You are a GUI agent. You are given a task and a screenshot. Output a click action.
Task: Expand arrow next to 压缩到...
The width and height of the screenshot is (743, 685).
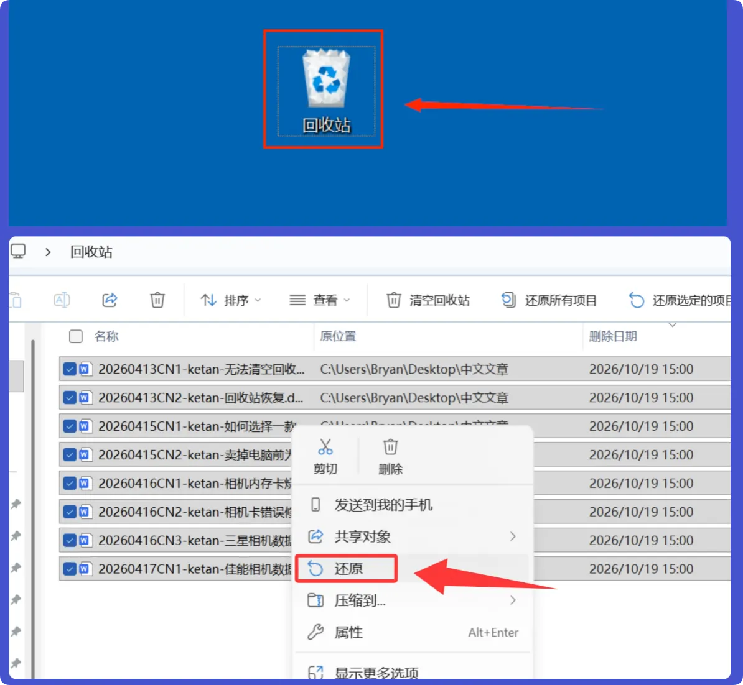point(513,600)
